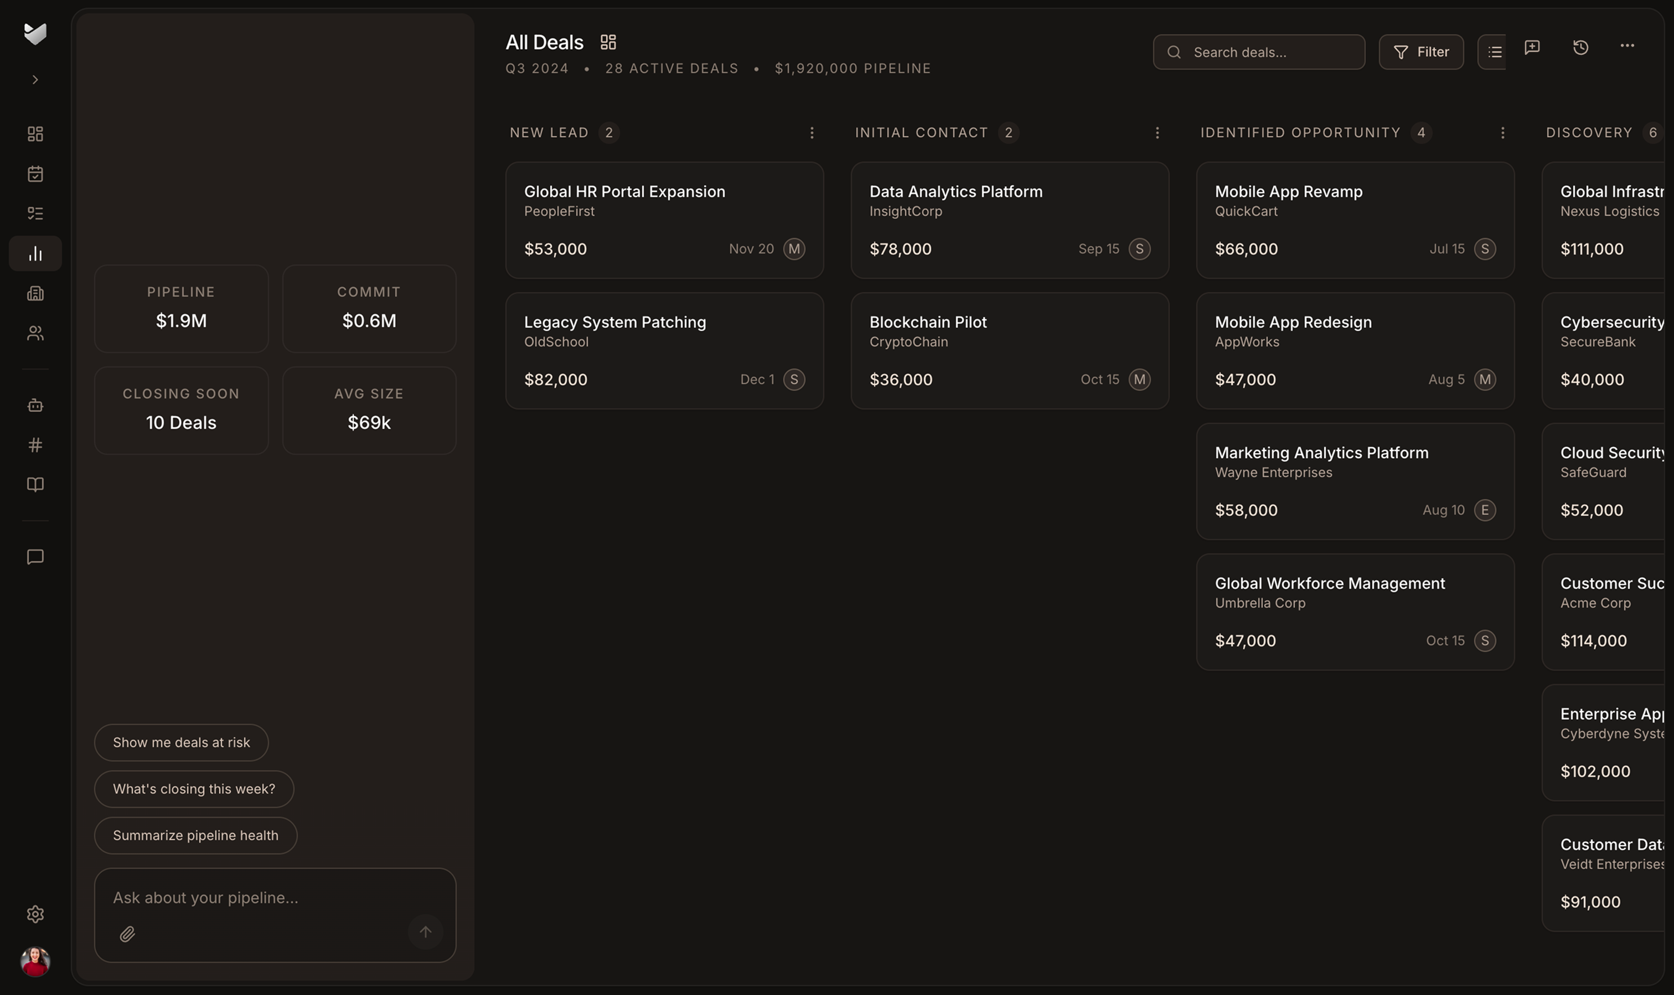
Task: Open the chat message icon in sidebar
Action: coord(35,557)
